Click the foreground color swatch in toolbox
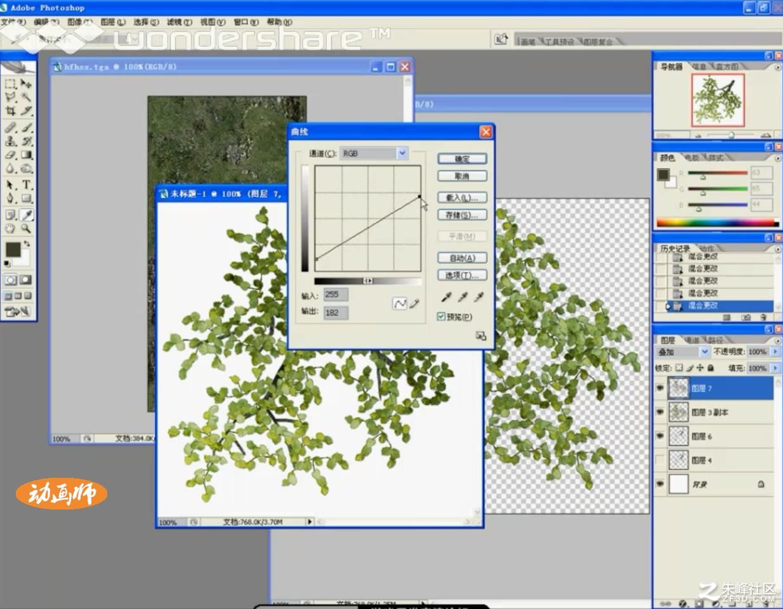 click(x=13, y=250)
